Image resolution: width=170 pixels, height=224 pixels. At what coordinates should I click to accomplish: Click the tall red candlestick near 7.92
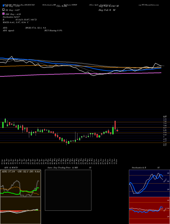[115, 125]
